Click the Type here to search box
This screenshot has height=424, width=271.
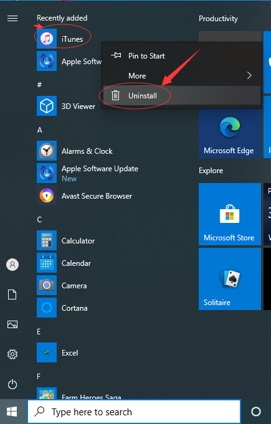134,412
